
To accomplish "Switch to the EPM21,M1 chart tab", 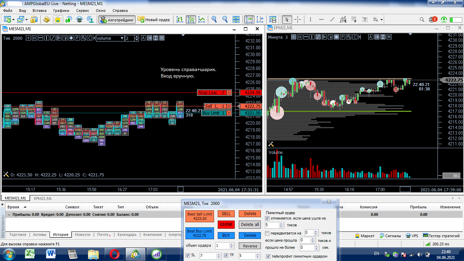I will (x=43, y=198).
